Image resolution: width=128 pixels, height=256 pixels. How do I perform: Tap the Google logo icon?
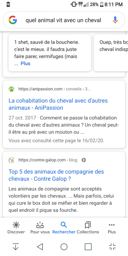point(13,20)
